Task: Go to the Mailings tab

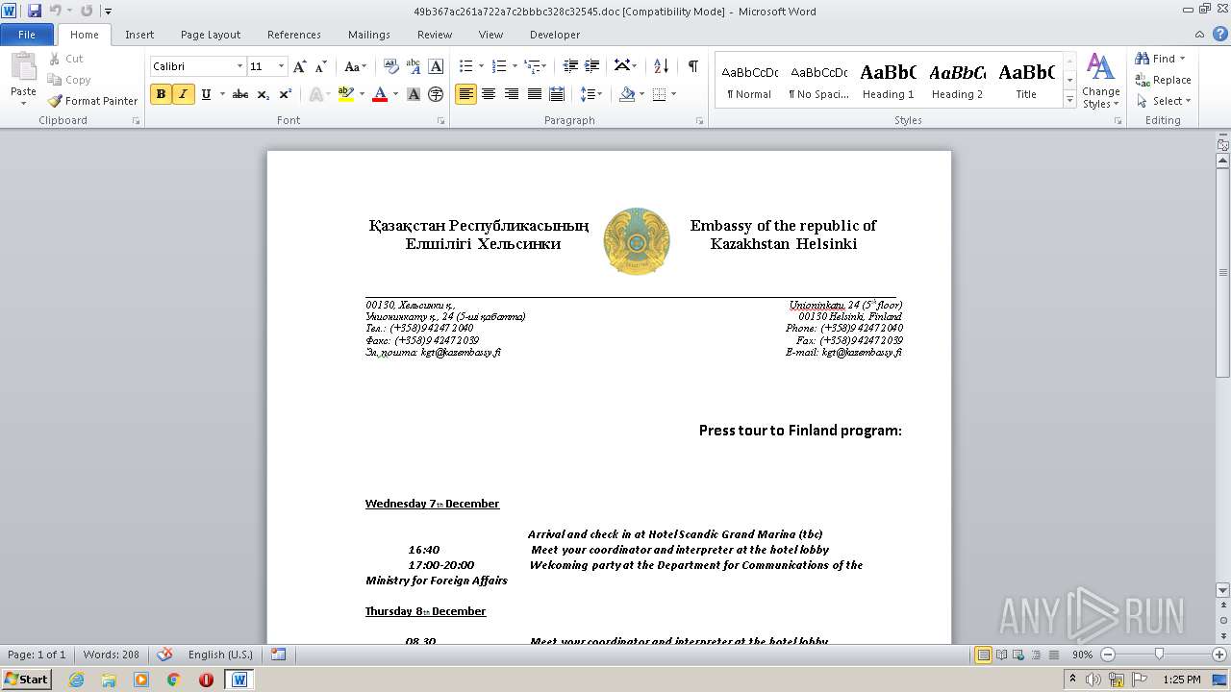Action: pyautogui.click(x=369, y=35)
